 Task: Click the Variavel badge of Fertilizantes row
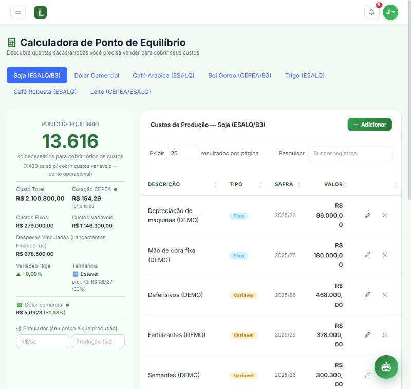point(244,335)
